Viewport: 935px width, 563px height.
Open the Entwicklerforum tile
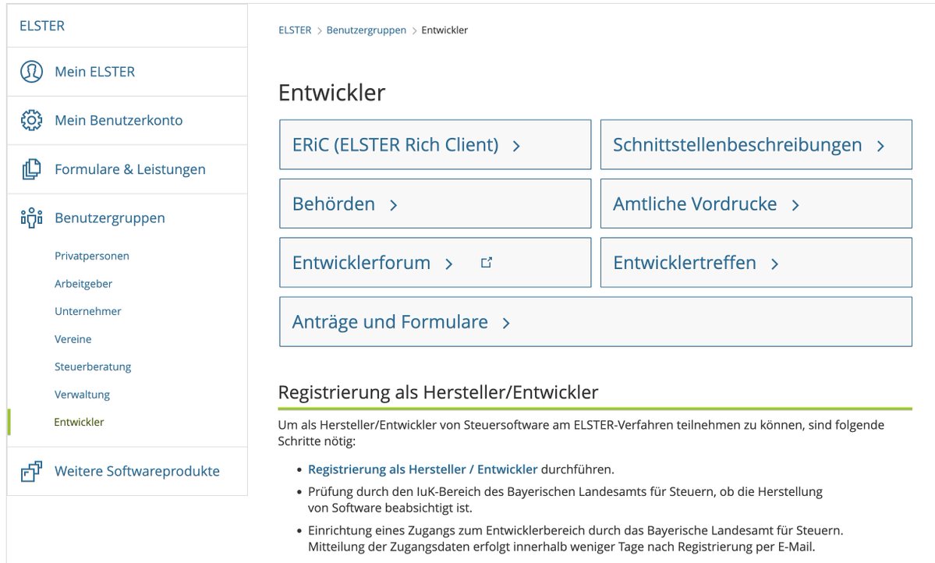point(435,263)
